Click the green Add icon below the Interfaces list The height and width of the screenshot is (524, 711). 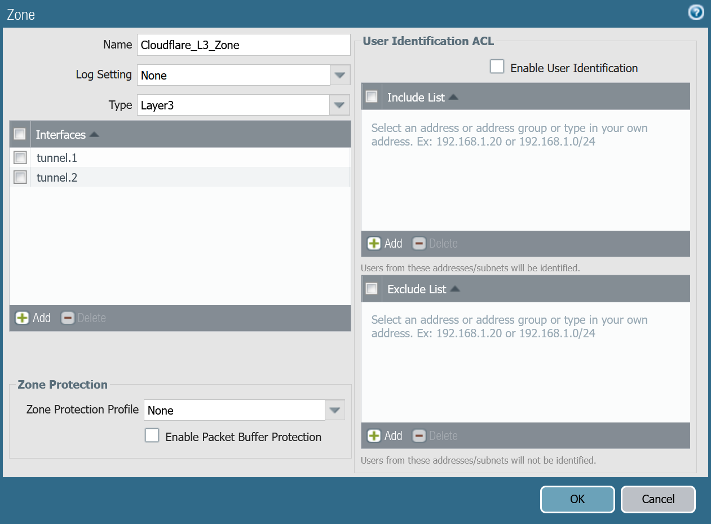point(22,318)
